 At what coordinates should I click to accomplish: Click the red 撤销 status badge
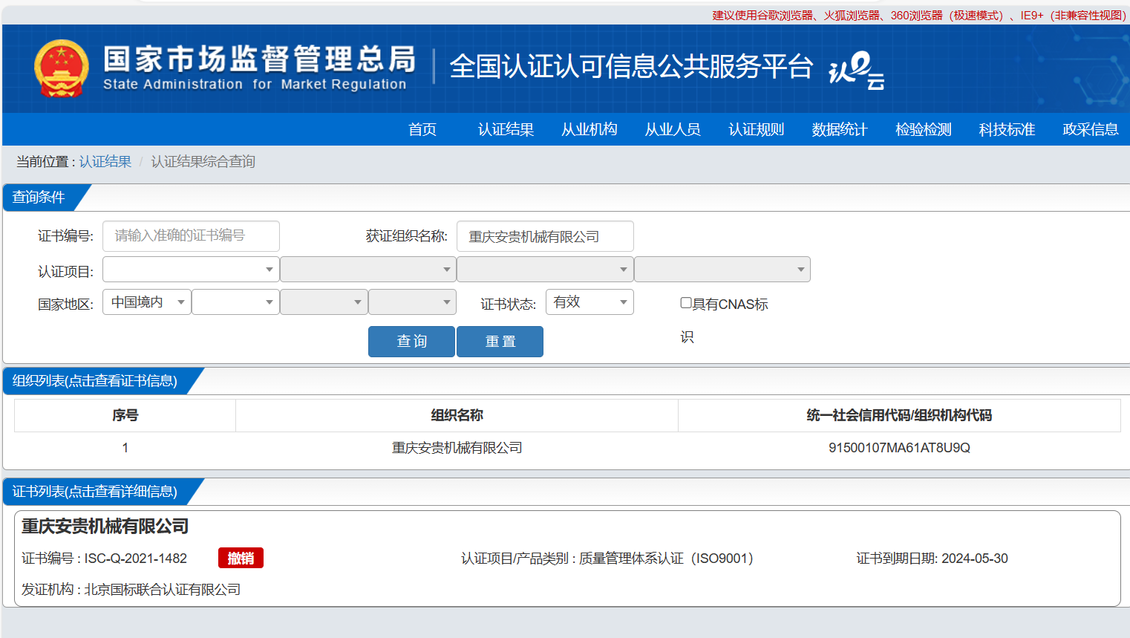[x=241, y=559]
